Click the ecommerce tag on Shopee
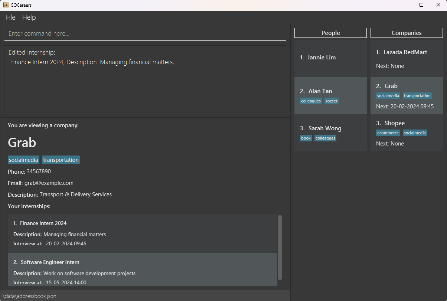 coord(388,133)
